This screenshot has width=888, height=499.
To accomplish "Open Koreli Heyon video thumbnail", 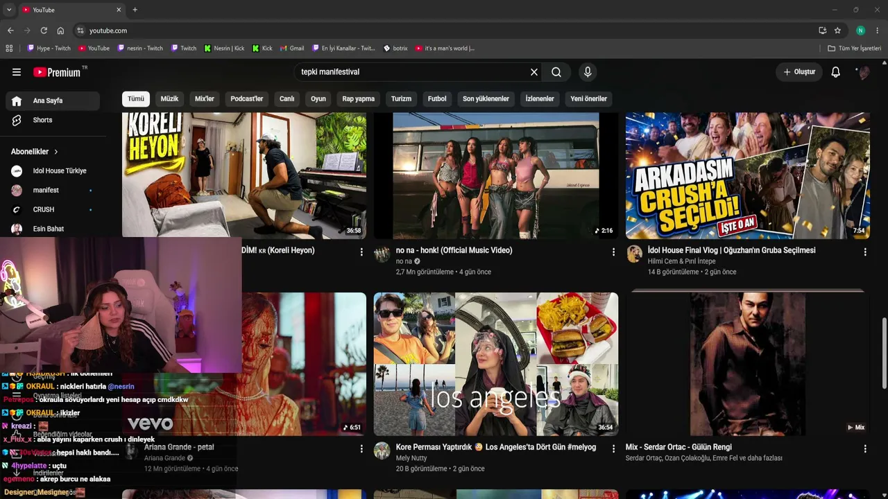I will click(x=244, y=175).
